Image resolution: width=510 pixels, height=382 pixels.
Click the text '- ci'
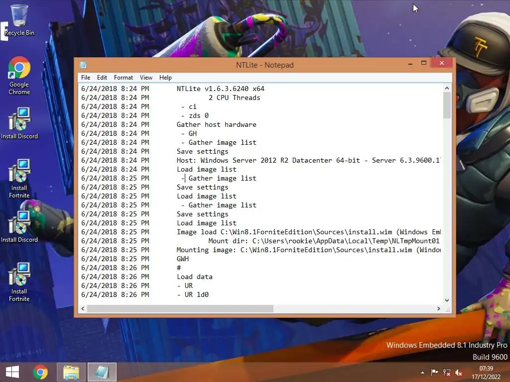click(189, 107)
